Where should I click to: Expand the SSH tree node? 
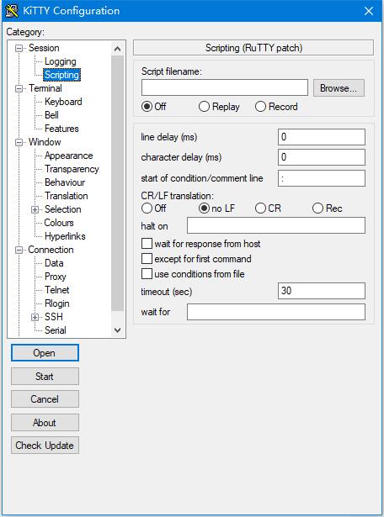coord(35,317)
